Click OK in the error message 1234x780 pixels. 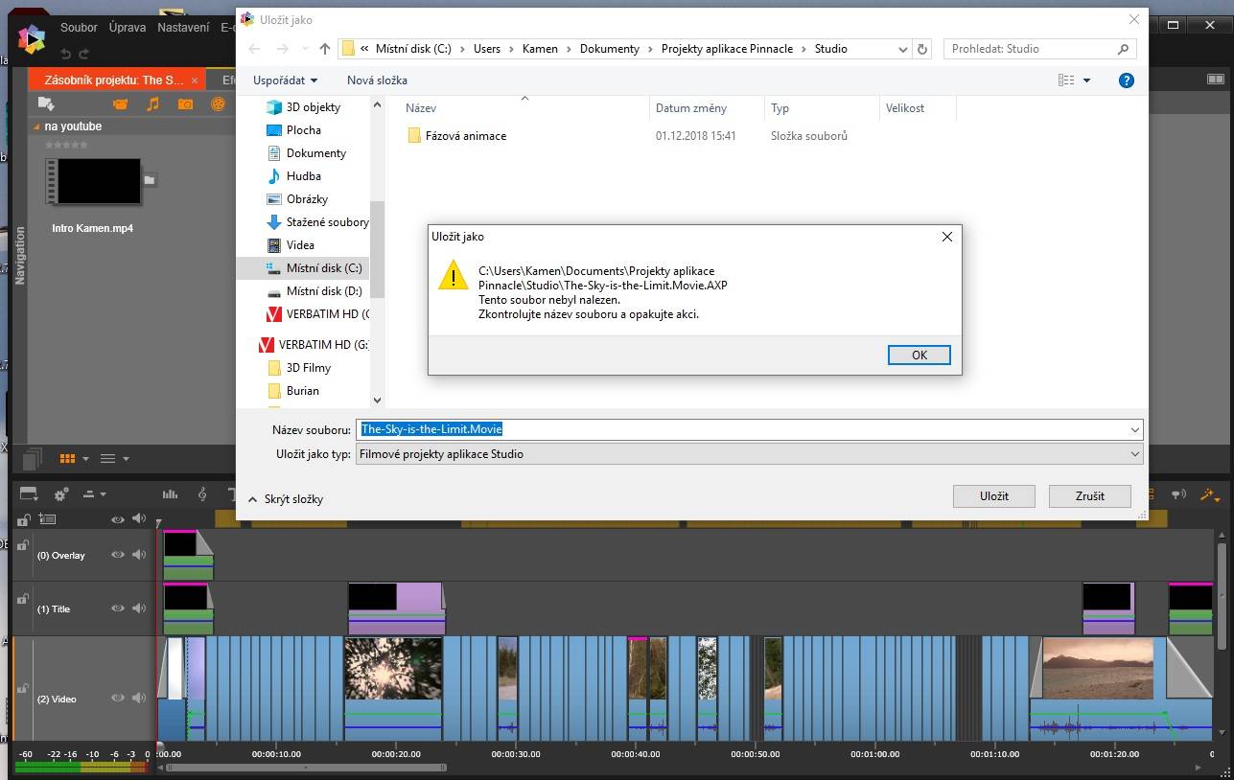tap(920, 355)
